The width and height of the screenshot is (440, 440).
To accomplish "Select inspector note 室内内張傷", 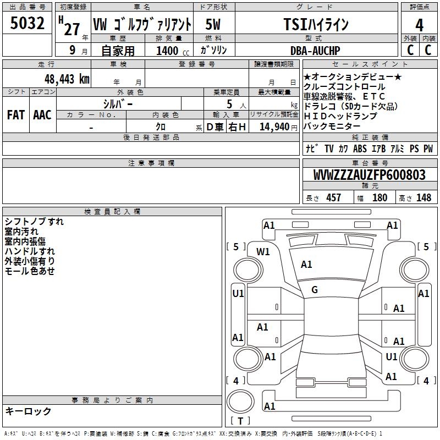I will [25, 241].
